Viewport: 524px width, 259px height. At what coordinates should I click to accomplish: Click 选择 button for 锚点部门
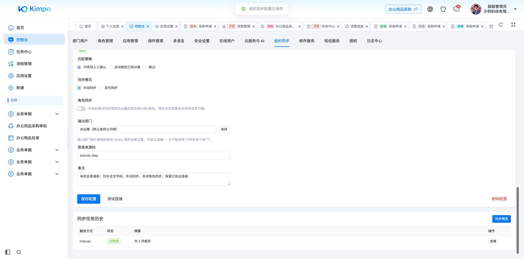[x=224, y=129]
